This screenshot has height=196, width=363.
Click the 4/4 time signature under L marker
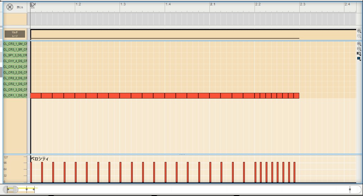coord(33,8)
